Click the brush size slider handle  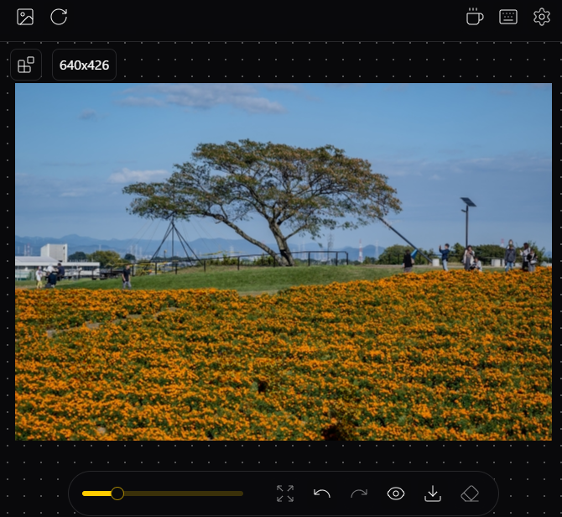pyautogui.click(x=117, y=493)
